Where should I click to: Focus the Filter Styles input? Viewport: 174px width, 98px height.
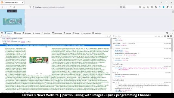(133, 36)
